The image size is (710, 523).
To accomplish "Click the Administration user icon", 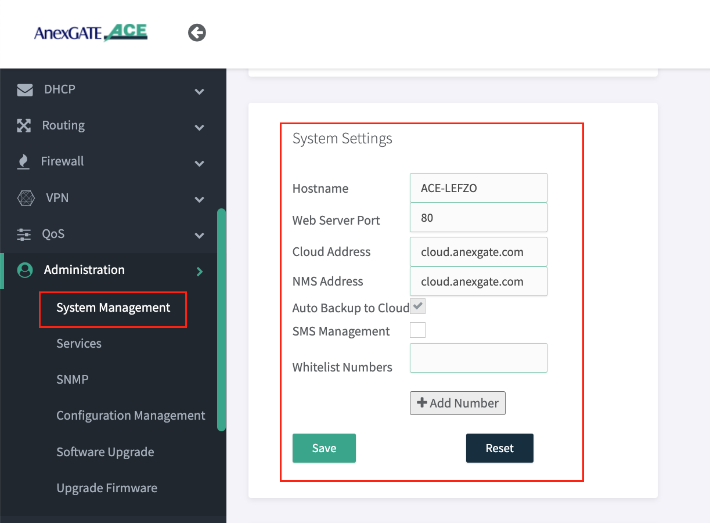I will point(24,270).
